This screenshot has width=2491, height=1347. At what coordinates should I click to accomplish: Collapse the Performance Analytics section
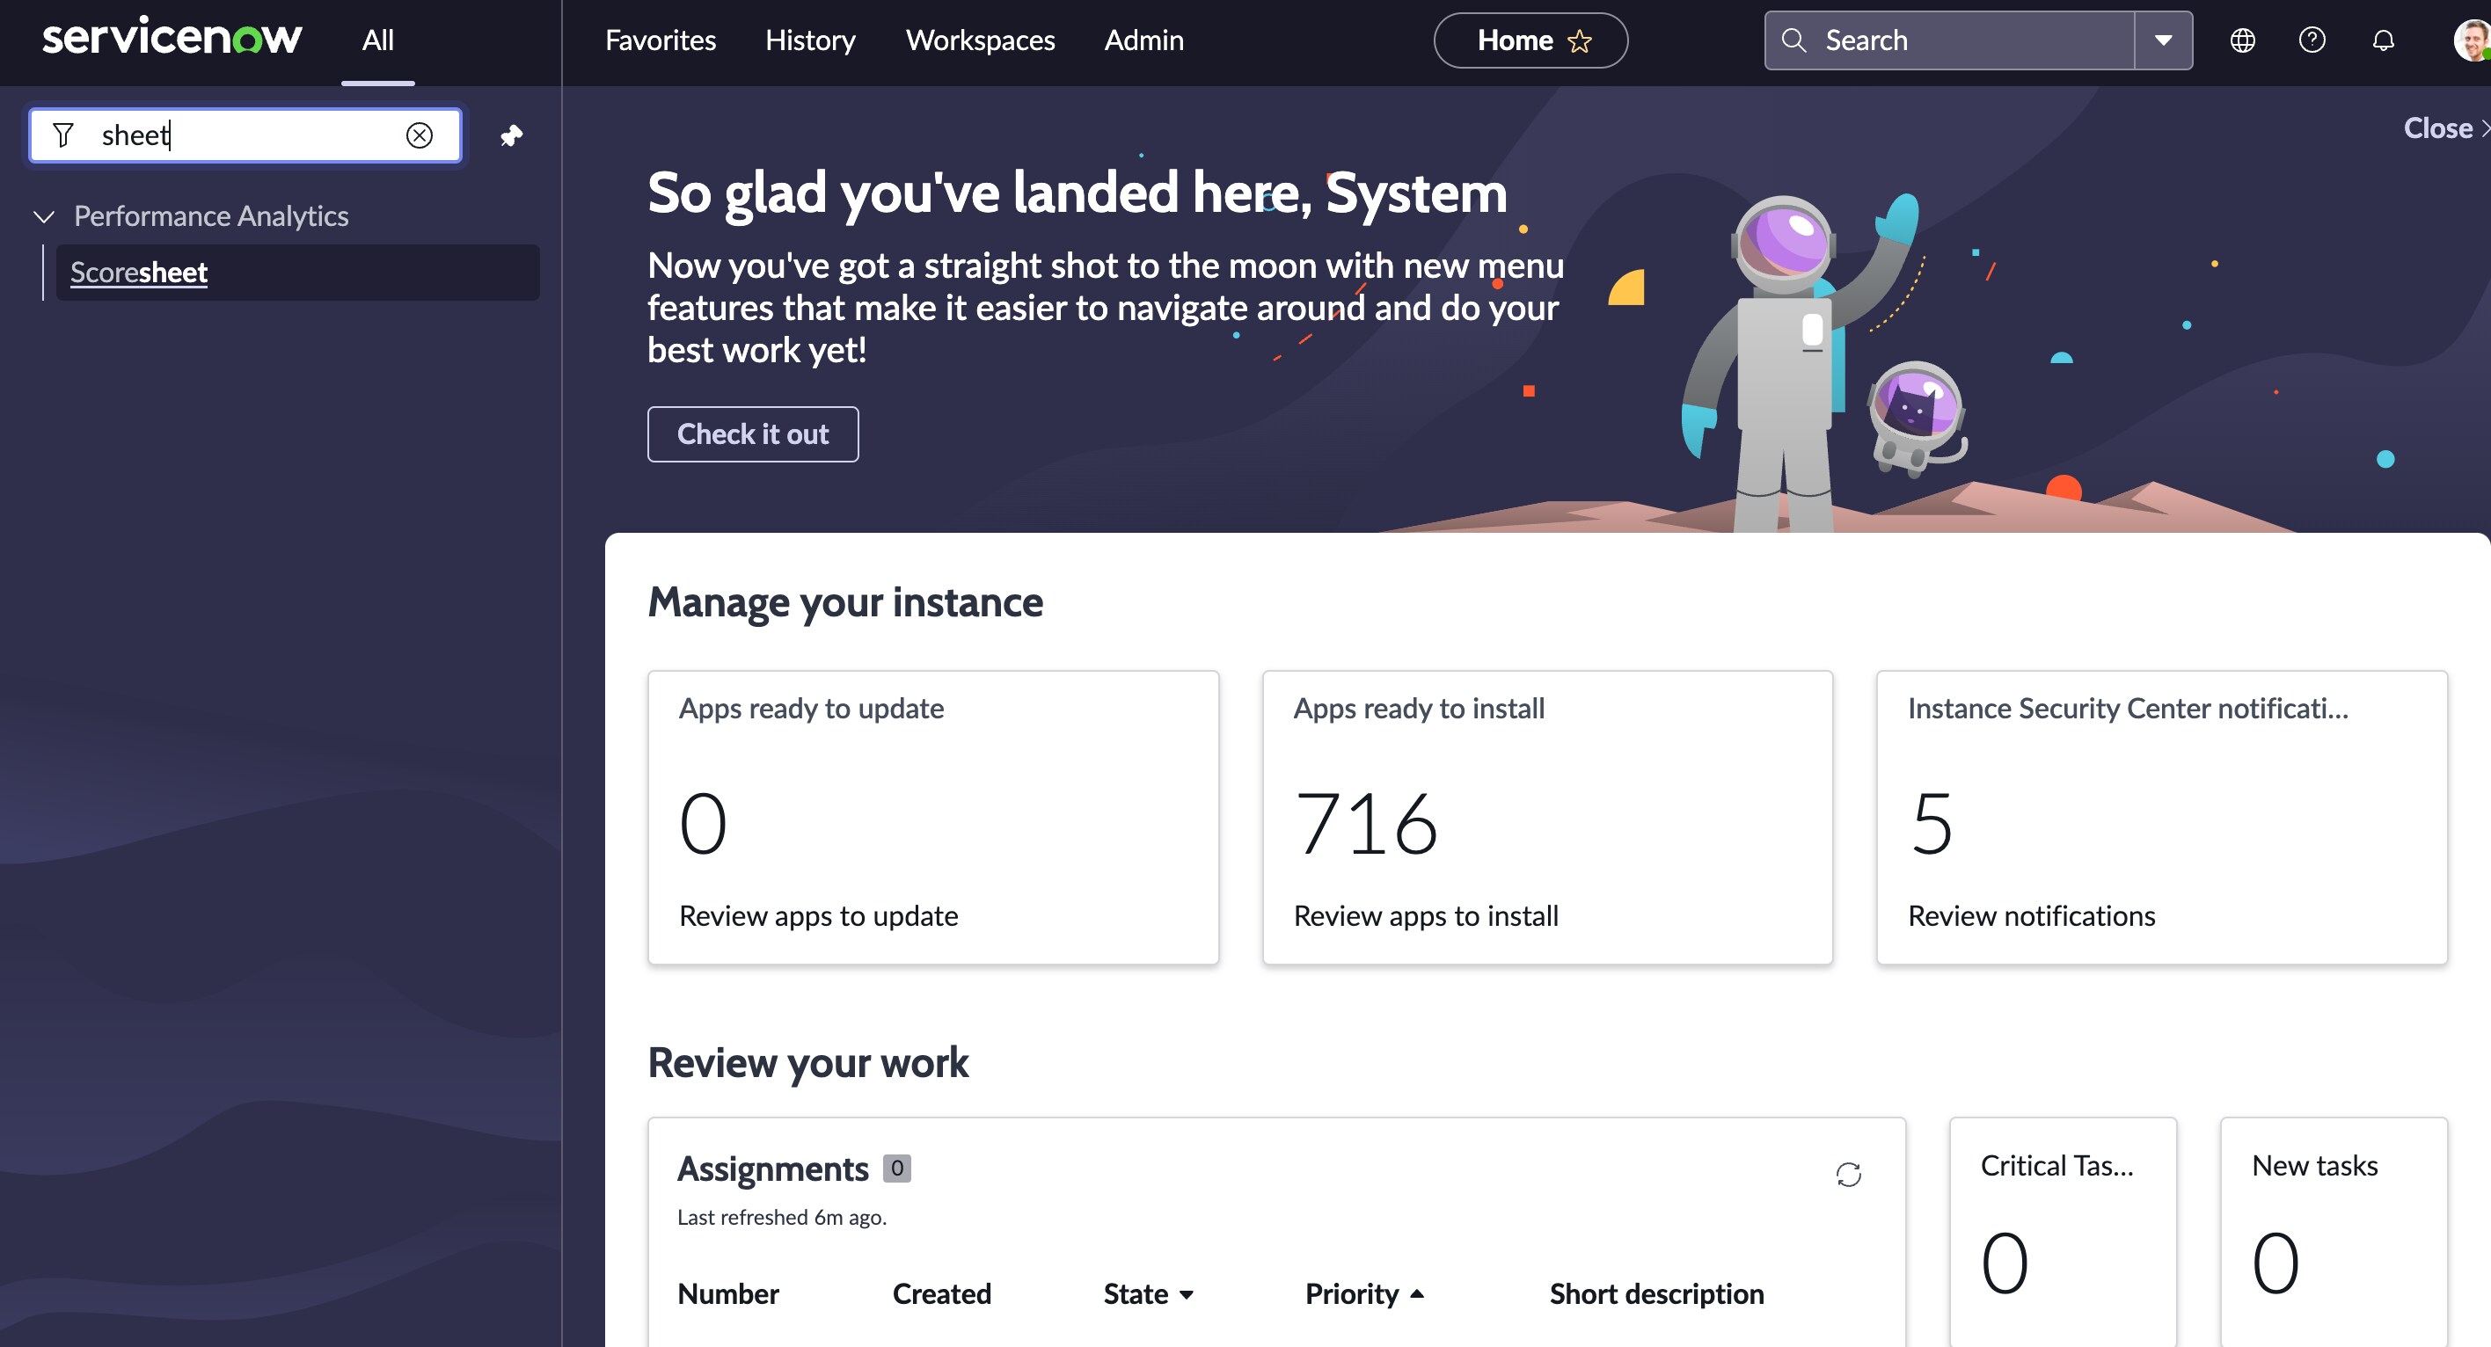click(43, 216)
